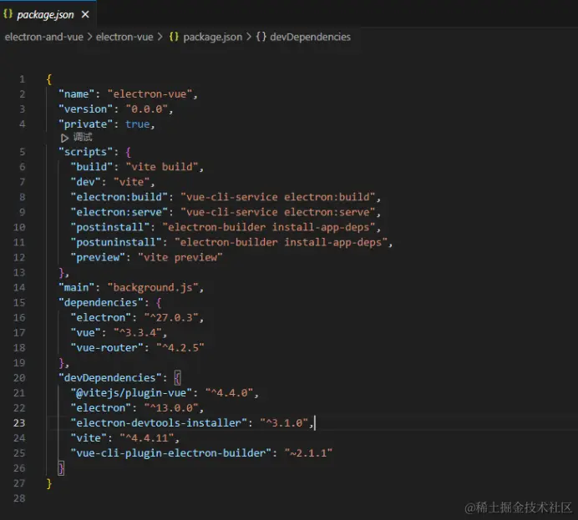Click the "electron-vue" name value
Screen dimensions: 578x520
(150, 94)
